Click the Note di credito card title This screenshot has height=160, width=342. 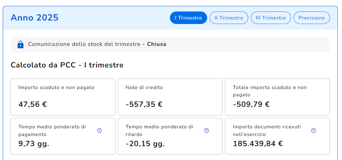(144, 88)
